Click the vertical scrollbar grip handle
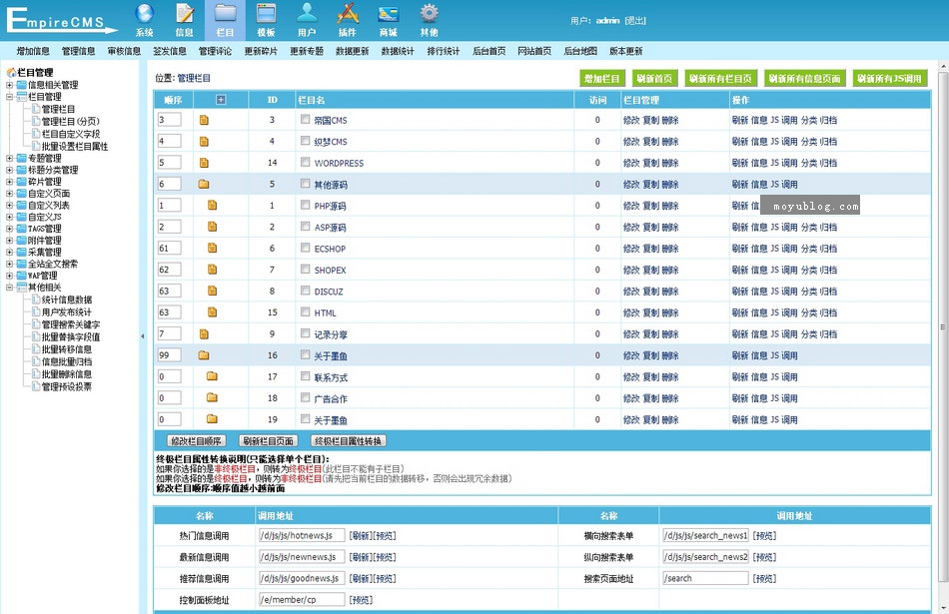This screenshot has width=949, height=614. 943,327
